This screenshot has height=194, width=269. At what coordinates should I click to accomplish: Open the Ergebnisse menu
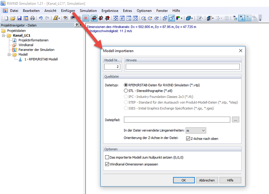pyautogui.click(x=110, y=11)
